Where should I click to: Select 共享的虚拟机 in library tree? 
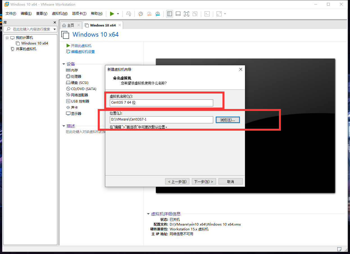point(26,49)
